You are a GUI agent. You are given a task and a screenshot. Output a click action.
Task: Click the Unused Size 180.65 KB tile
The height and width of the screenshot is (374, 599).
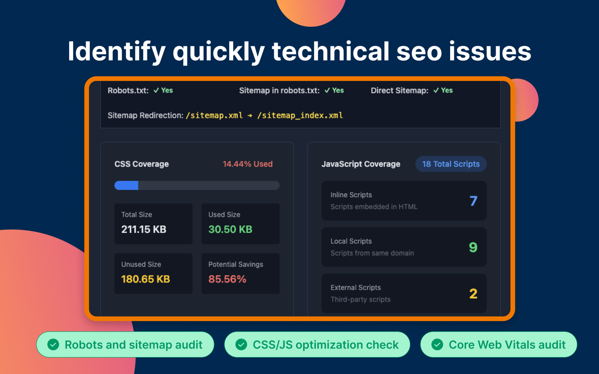tap(153, 273)
